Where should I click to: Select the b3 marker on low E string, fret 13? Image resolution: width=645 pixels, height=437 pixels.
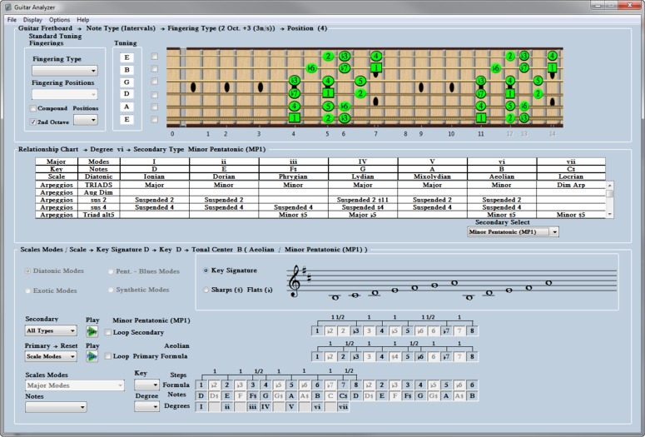pos(524,118)
